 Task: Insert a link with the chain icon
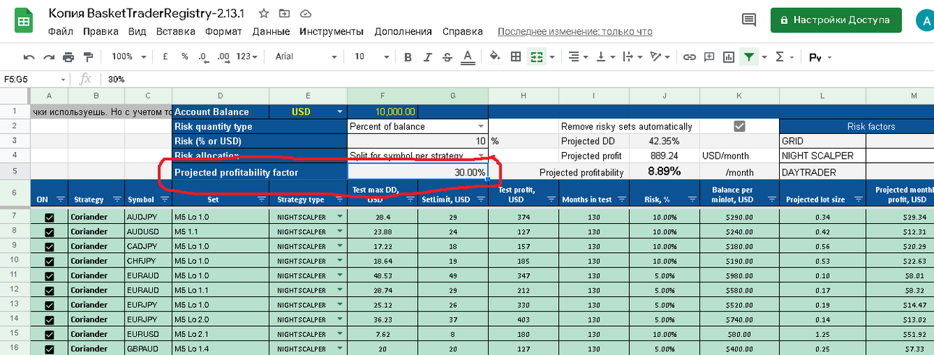[690, 57]
